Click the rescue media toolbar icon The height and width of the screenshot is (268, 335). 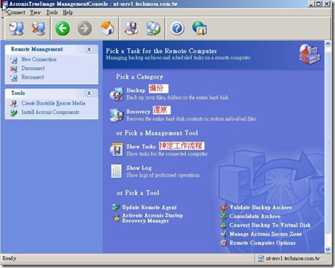tap(131, 28)
